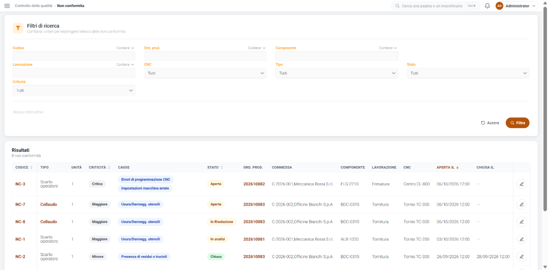Image resolution: width=548 pixels, height=270 pixels.
Task: Click the Filtra button
Action: [517, 123]
